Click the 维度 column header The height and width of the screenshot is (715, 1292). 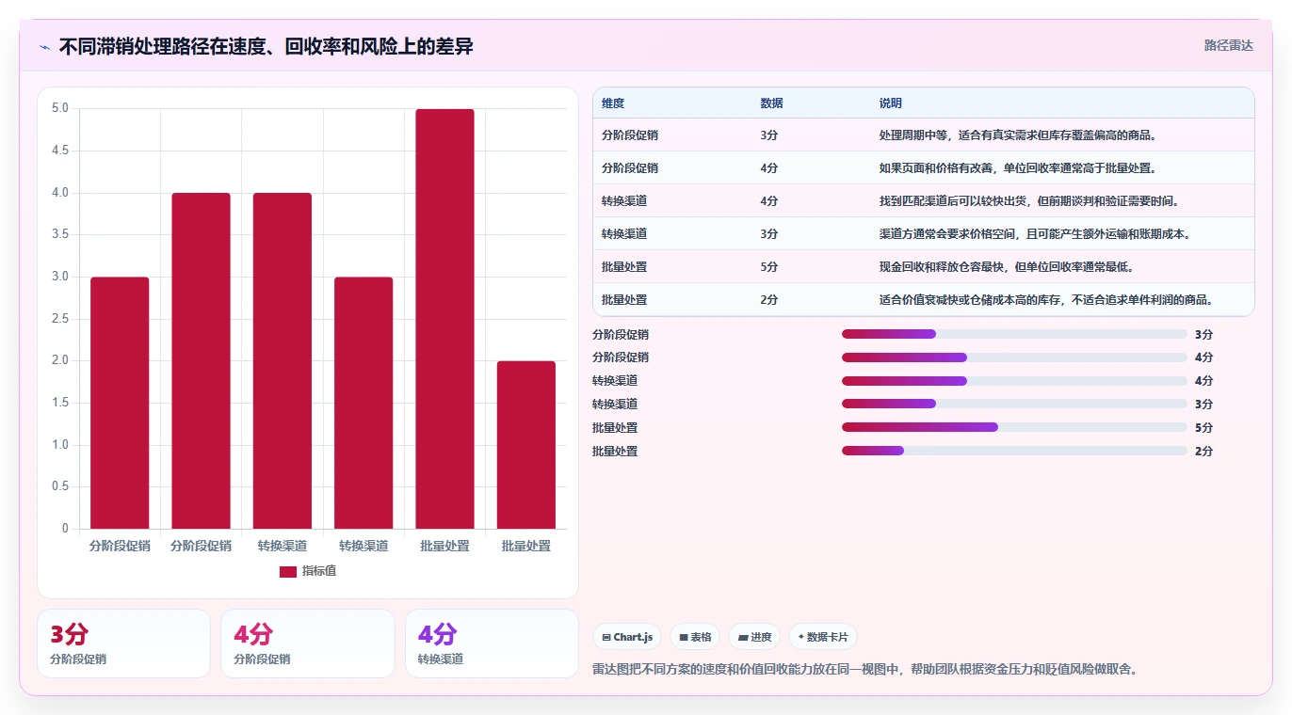tap(613, 103)
